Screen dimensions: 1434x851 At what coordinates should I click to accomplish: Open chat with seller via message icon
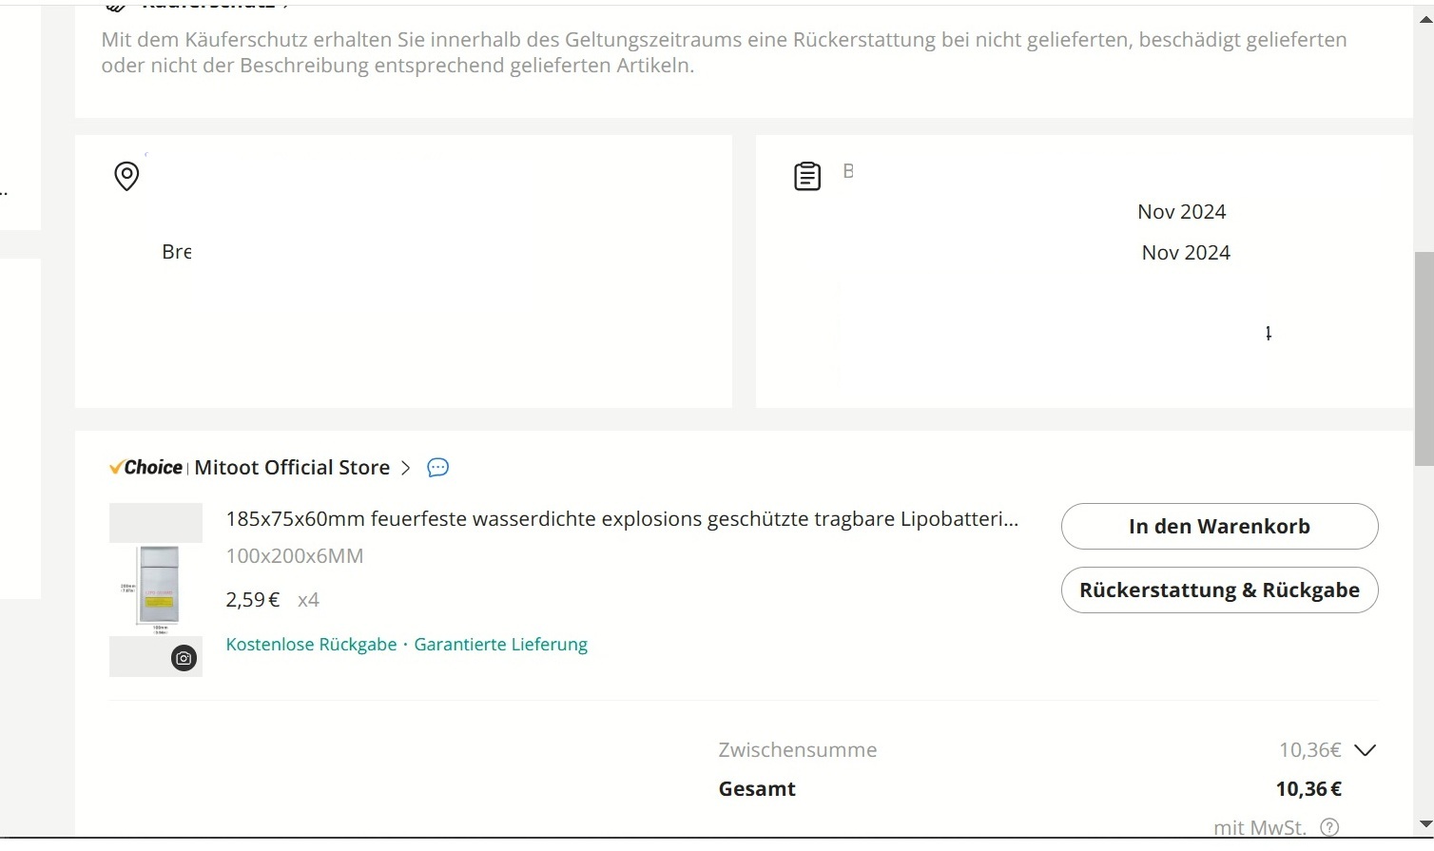coord(437,467)
